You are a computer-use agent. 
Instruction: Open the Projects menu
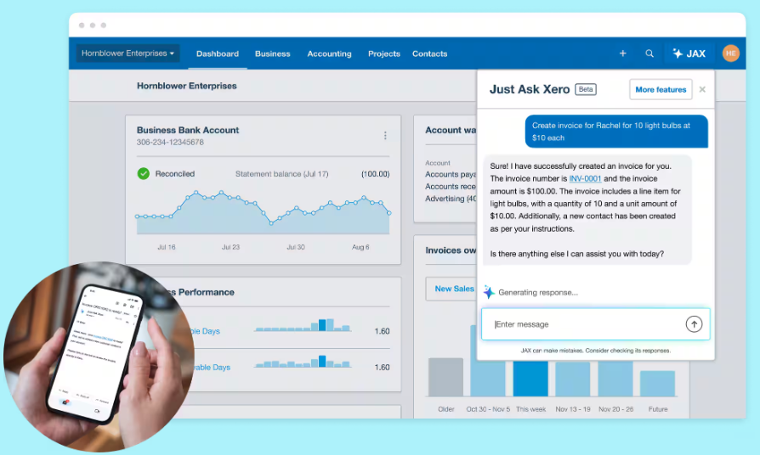pos(384,53)
